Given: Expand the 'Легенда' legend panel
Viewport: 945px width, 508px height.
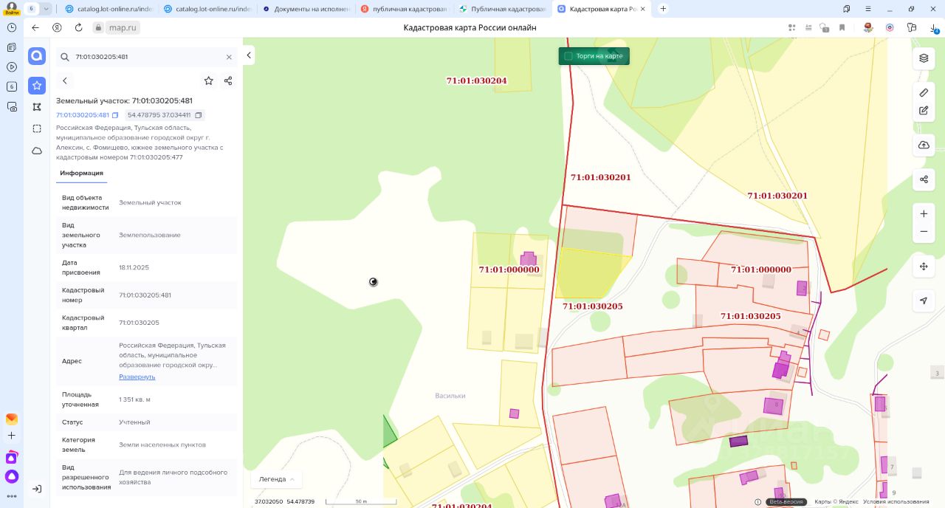Looking at the screenshot, I should [x=277, y=479].
